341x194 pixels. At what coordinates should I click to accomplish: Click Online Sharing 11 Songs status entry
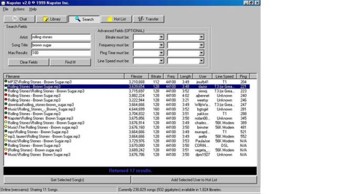29,190
